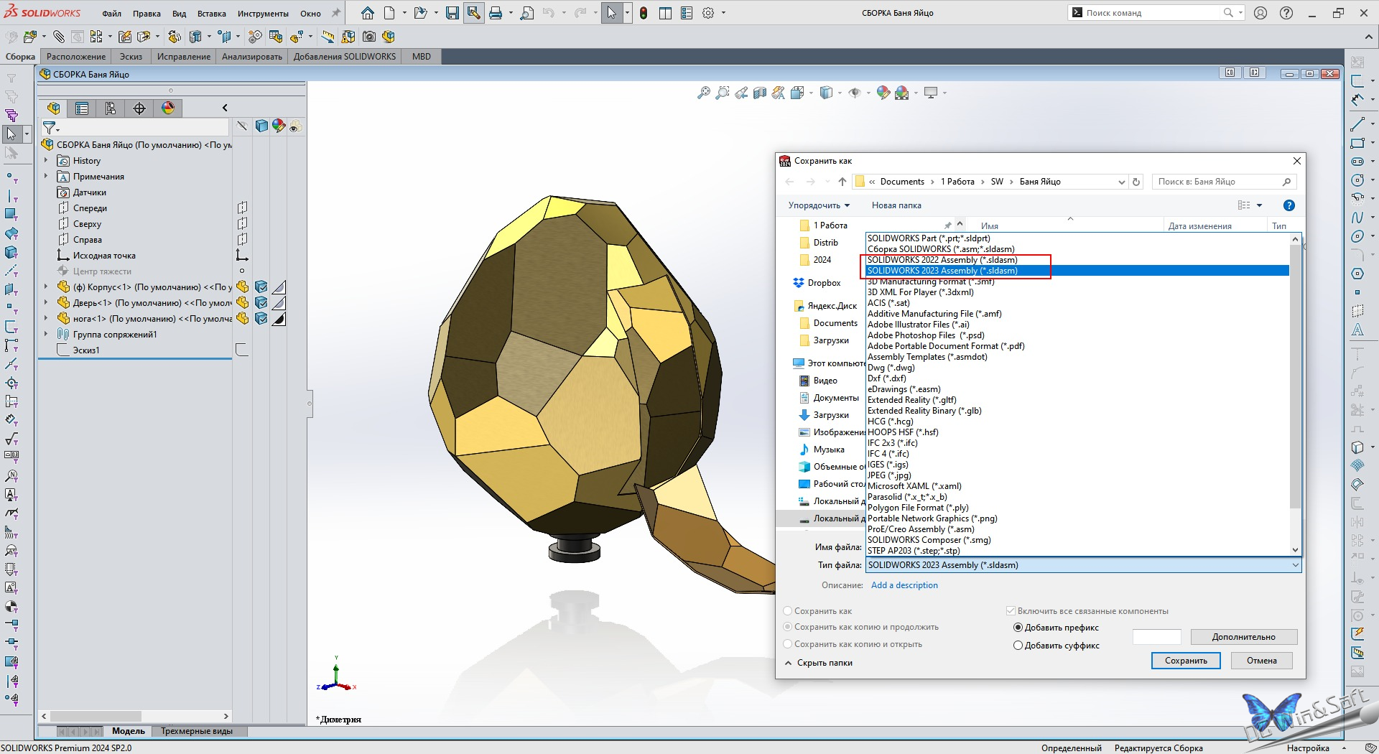Open the Вставка menu
The image size is (1379, 754).
click(x=211, y=14)
